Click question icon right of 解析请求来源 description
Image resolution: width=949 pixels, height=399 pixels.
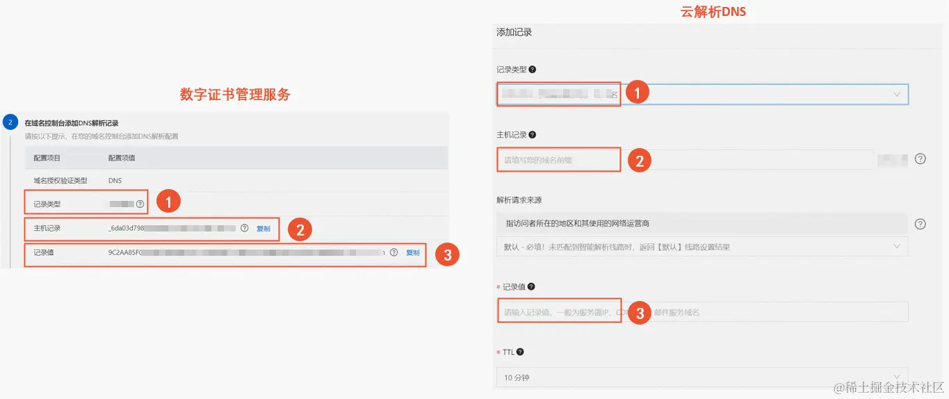(920, 224)
